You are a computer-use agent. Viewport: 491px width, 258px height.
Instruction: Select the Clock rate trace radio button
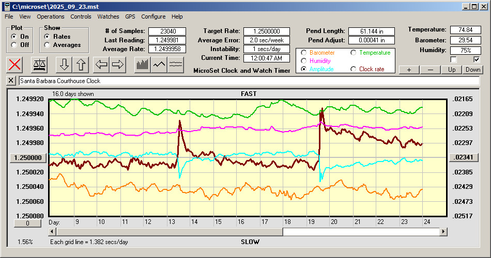pyautogui.click(x=354, y=69)
